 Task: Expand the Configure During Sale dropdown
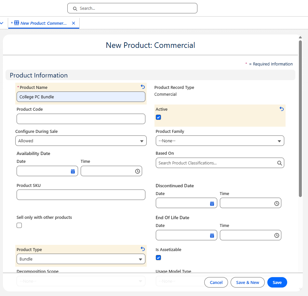[x=81, y=141]
